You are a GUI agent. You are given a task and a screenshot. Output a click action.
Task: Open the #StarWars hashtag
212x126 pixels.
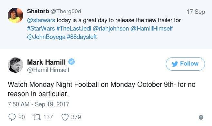click(x=41, y=29)
